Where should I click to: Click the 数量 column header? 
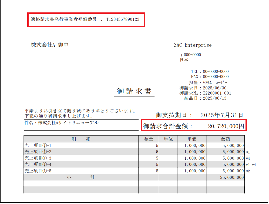[149, 139]
